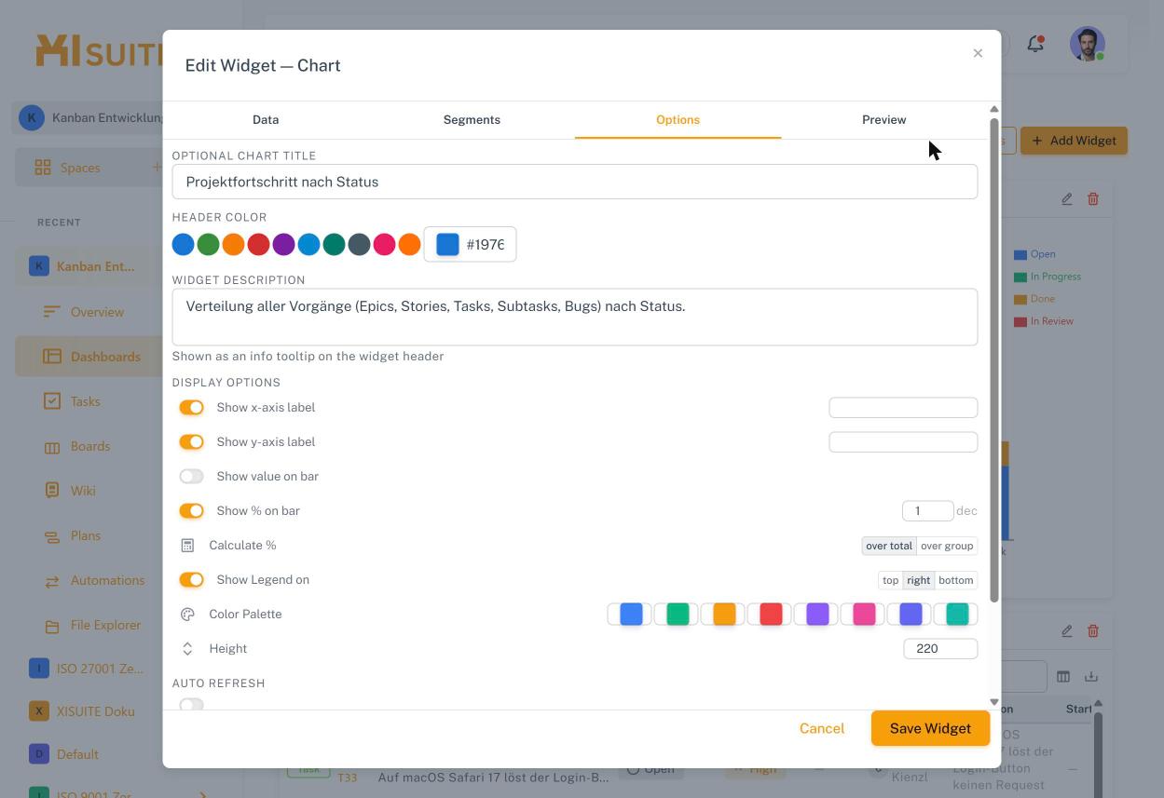The width and height of the screenshot is (1164, 798).
Task: Click the Height field showing 220
Action: click(940, 648)
